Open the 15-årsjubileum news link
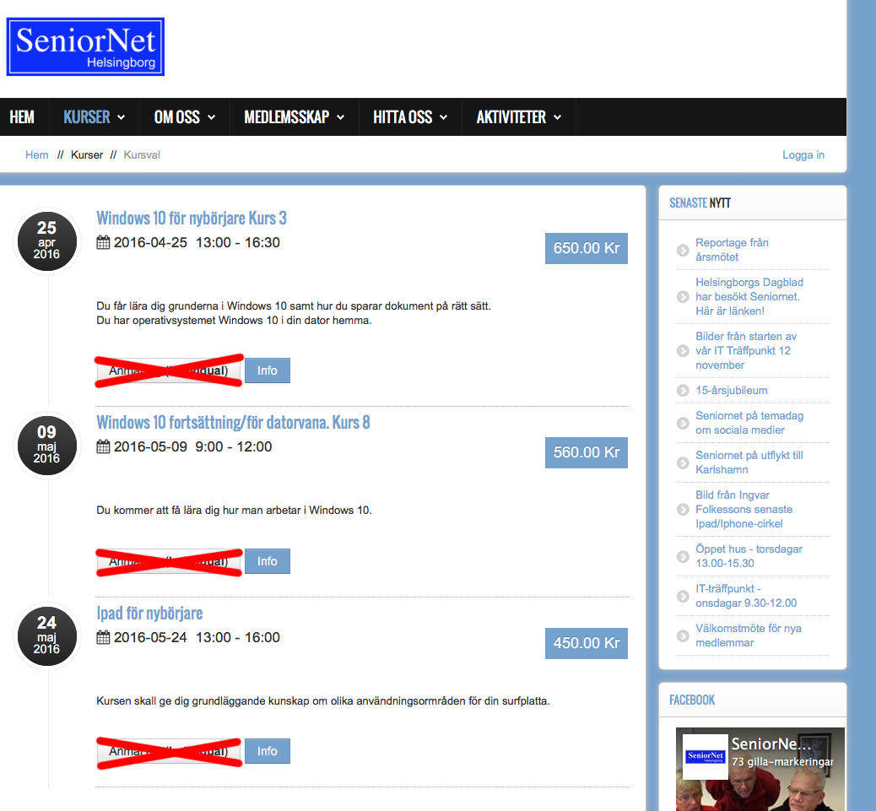 point(732,391)
